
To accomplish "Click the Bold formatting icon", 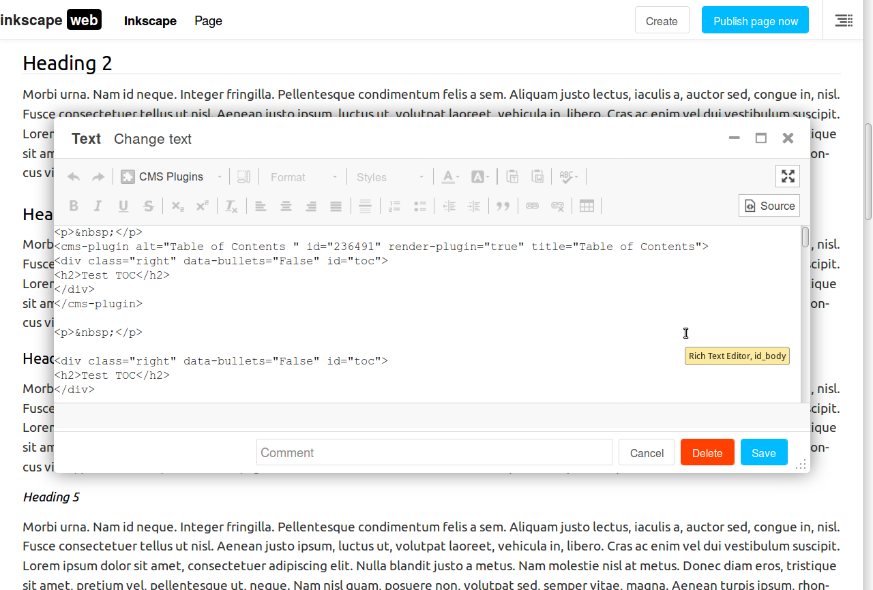I will point(74,206).
